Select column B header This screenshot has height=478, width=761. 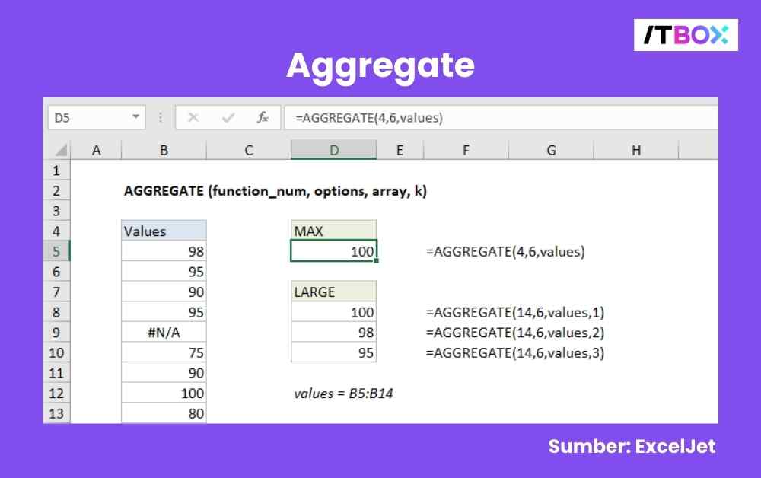coord(164,151)
